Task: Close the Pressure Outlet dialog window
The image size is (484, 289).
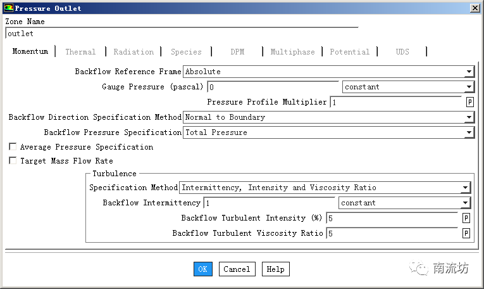Action: [x=475, y=8]
